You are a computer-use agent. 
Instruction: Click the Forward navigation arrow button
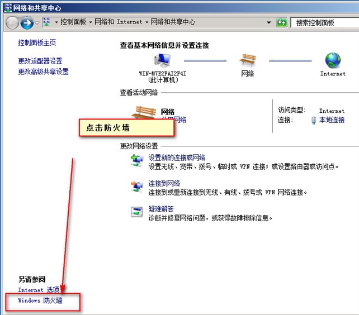27,23
